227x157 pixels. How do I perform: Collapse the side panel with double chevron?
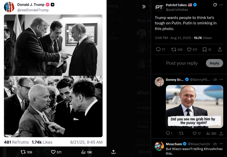[x=144, y=7]
